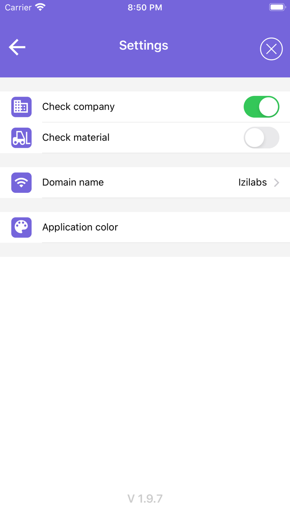
Task: Tap the forklift material icon
Action: (22, 138)
